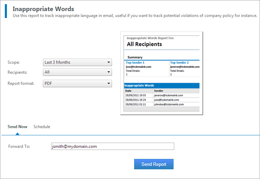This screenshot has width=260, height=179.
Task: Open the Report format dropdown showing PDF
Action: (x=77, y=83)
